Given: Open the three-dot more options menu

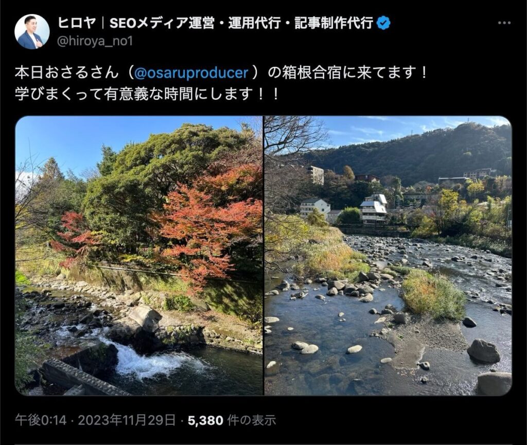Looking at the screenshot, I should click(x=504, y=23).
